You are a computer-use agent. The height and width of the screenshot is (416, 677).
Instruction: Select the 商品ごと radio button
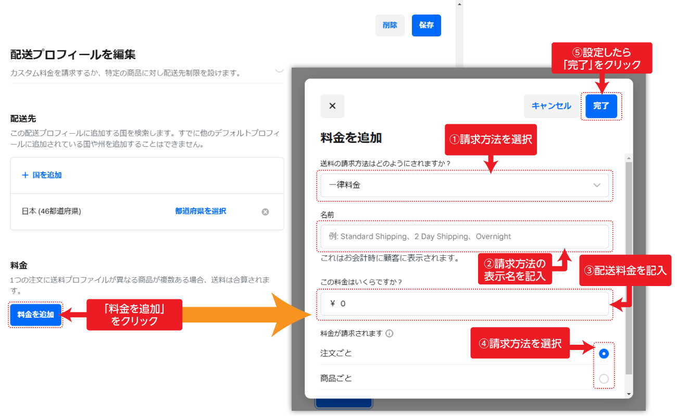click(x=604, y=379)
